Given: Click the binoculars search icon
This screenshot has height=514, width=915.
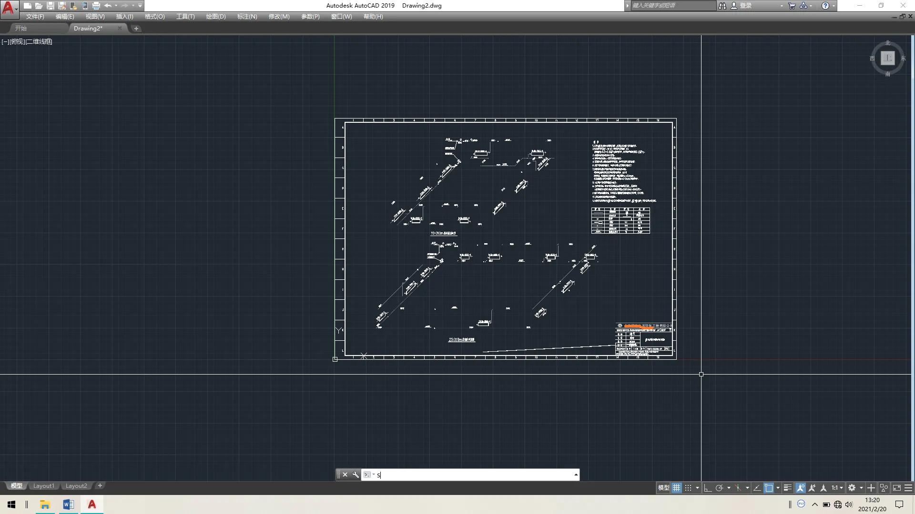Looking at the screenshot, I should click(722, 6).
